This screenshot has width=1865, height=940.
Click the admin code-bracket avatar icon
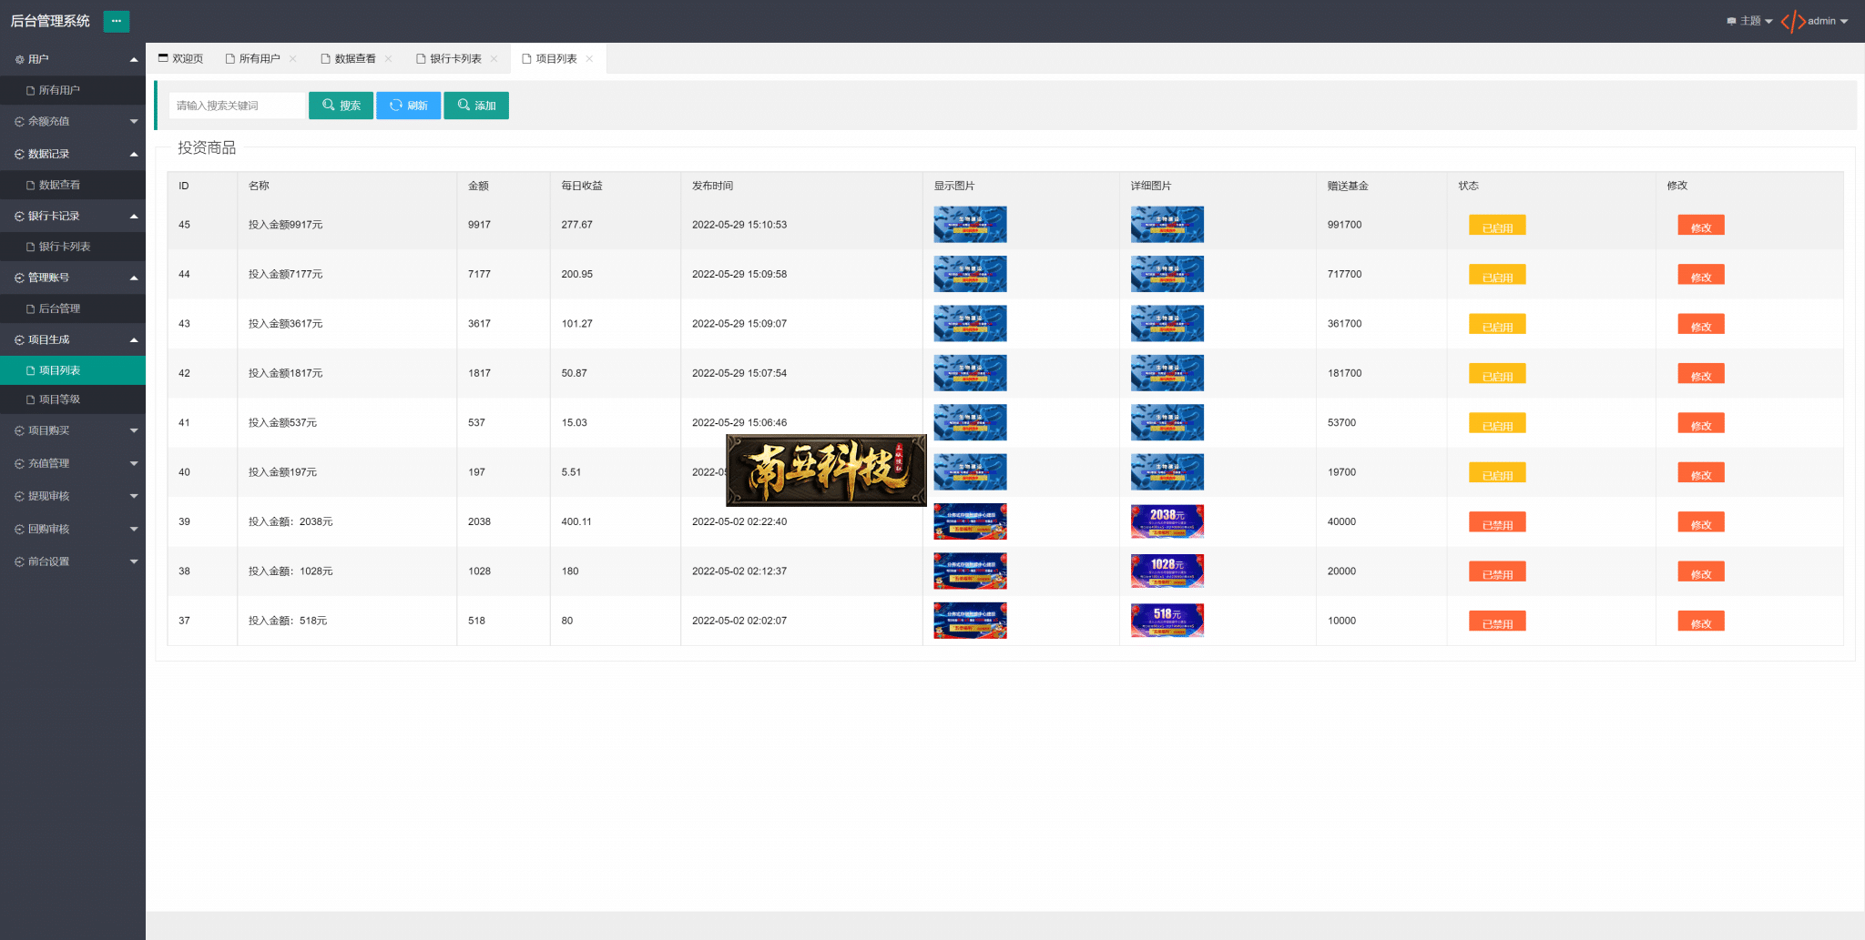tap(1793, 21)
